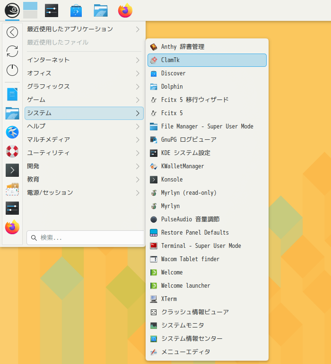Open the Firefox icon in favorites sidebar
Viewport: 331px width, 364px height.
tap(12, 227)
